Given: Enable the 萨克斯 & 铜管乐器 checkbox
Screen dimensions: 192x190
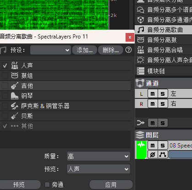Looking at the screenshot, I should (5, 106).
